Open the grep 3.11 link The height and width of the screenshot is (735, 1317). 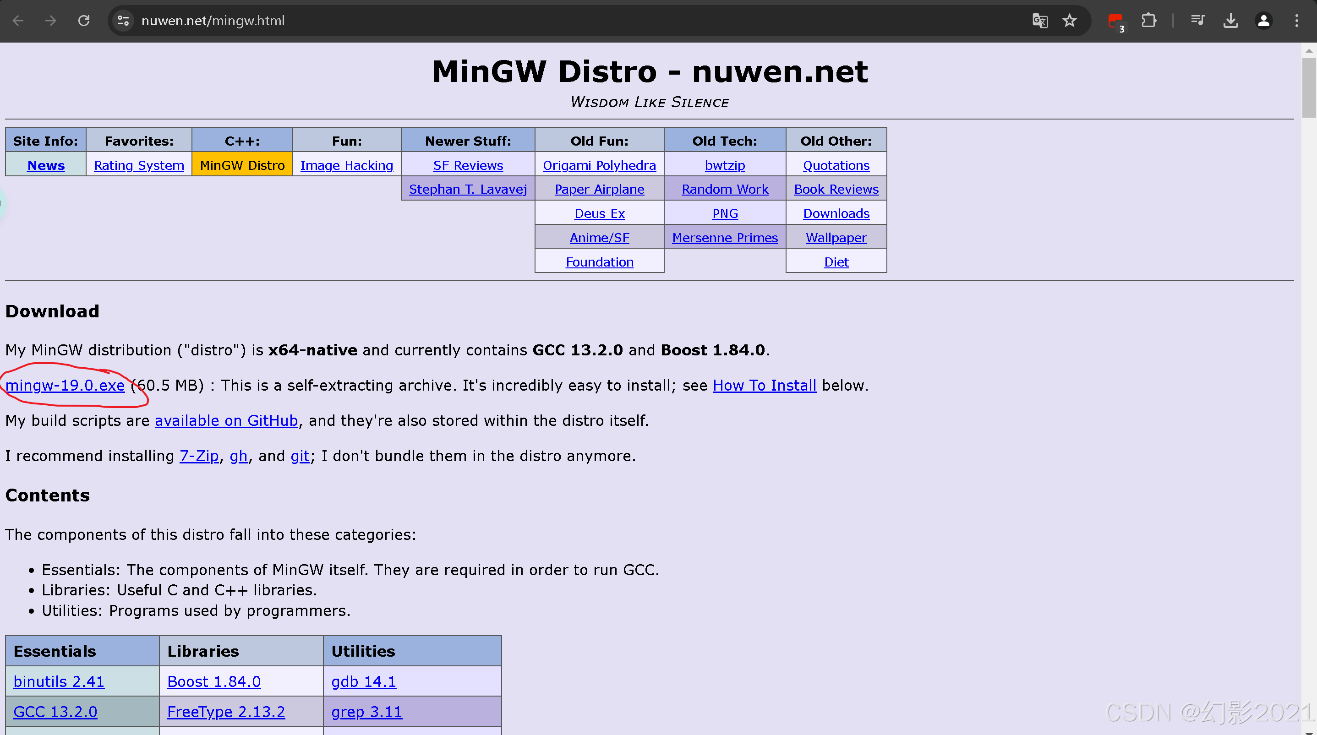coord(366,712)
